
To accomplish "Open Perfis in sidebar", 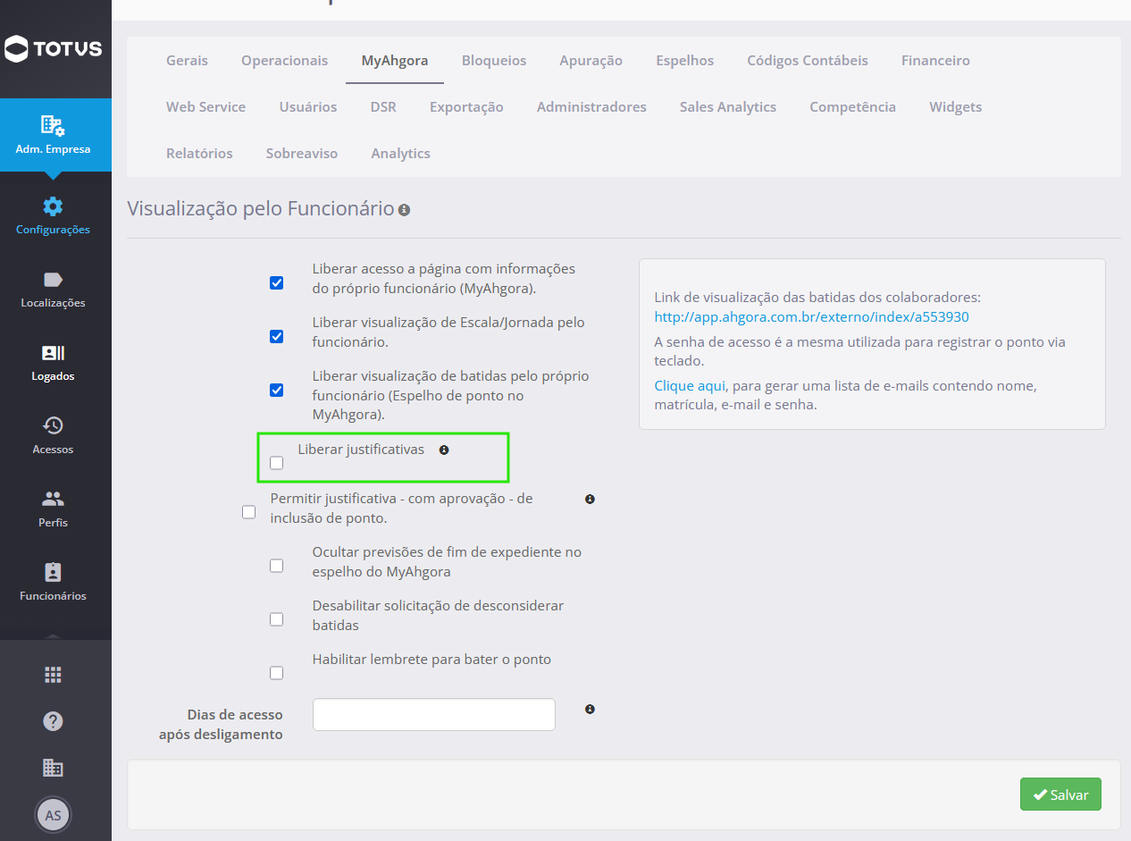I will (x=54, y=509).
